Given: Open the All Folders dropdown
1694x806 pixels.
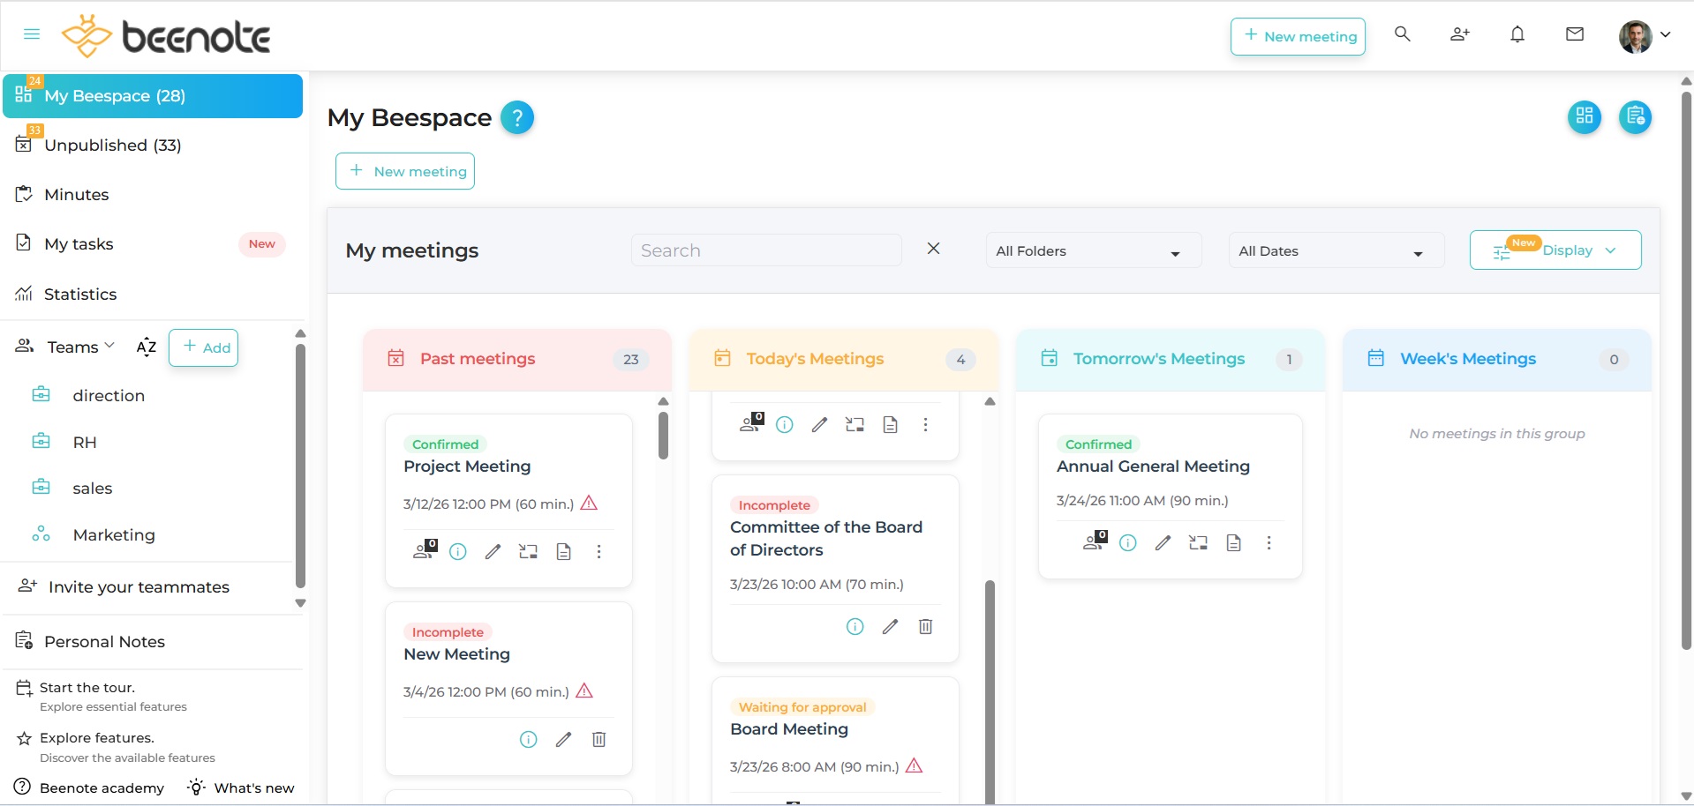Looking at the screenshot, I should (1092, 251).
